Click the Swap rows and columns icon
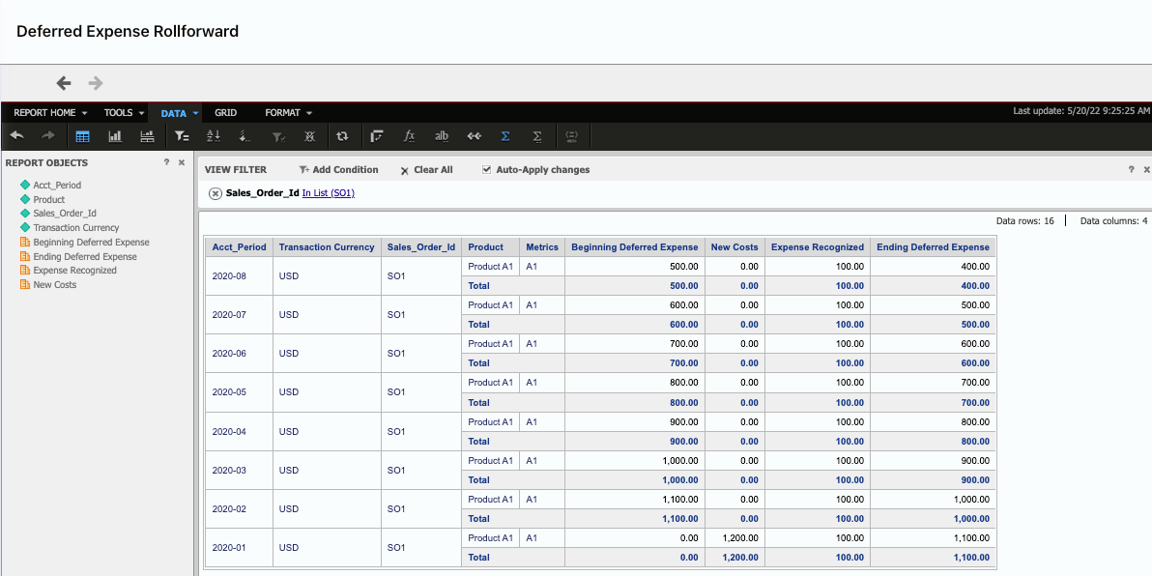Image resolution: width=1152 pixels, height=576 pixels. 342,136
